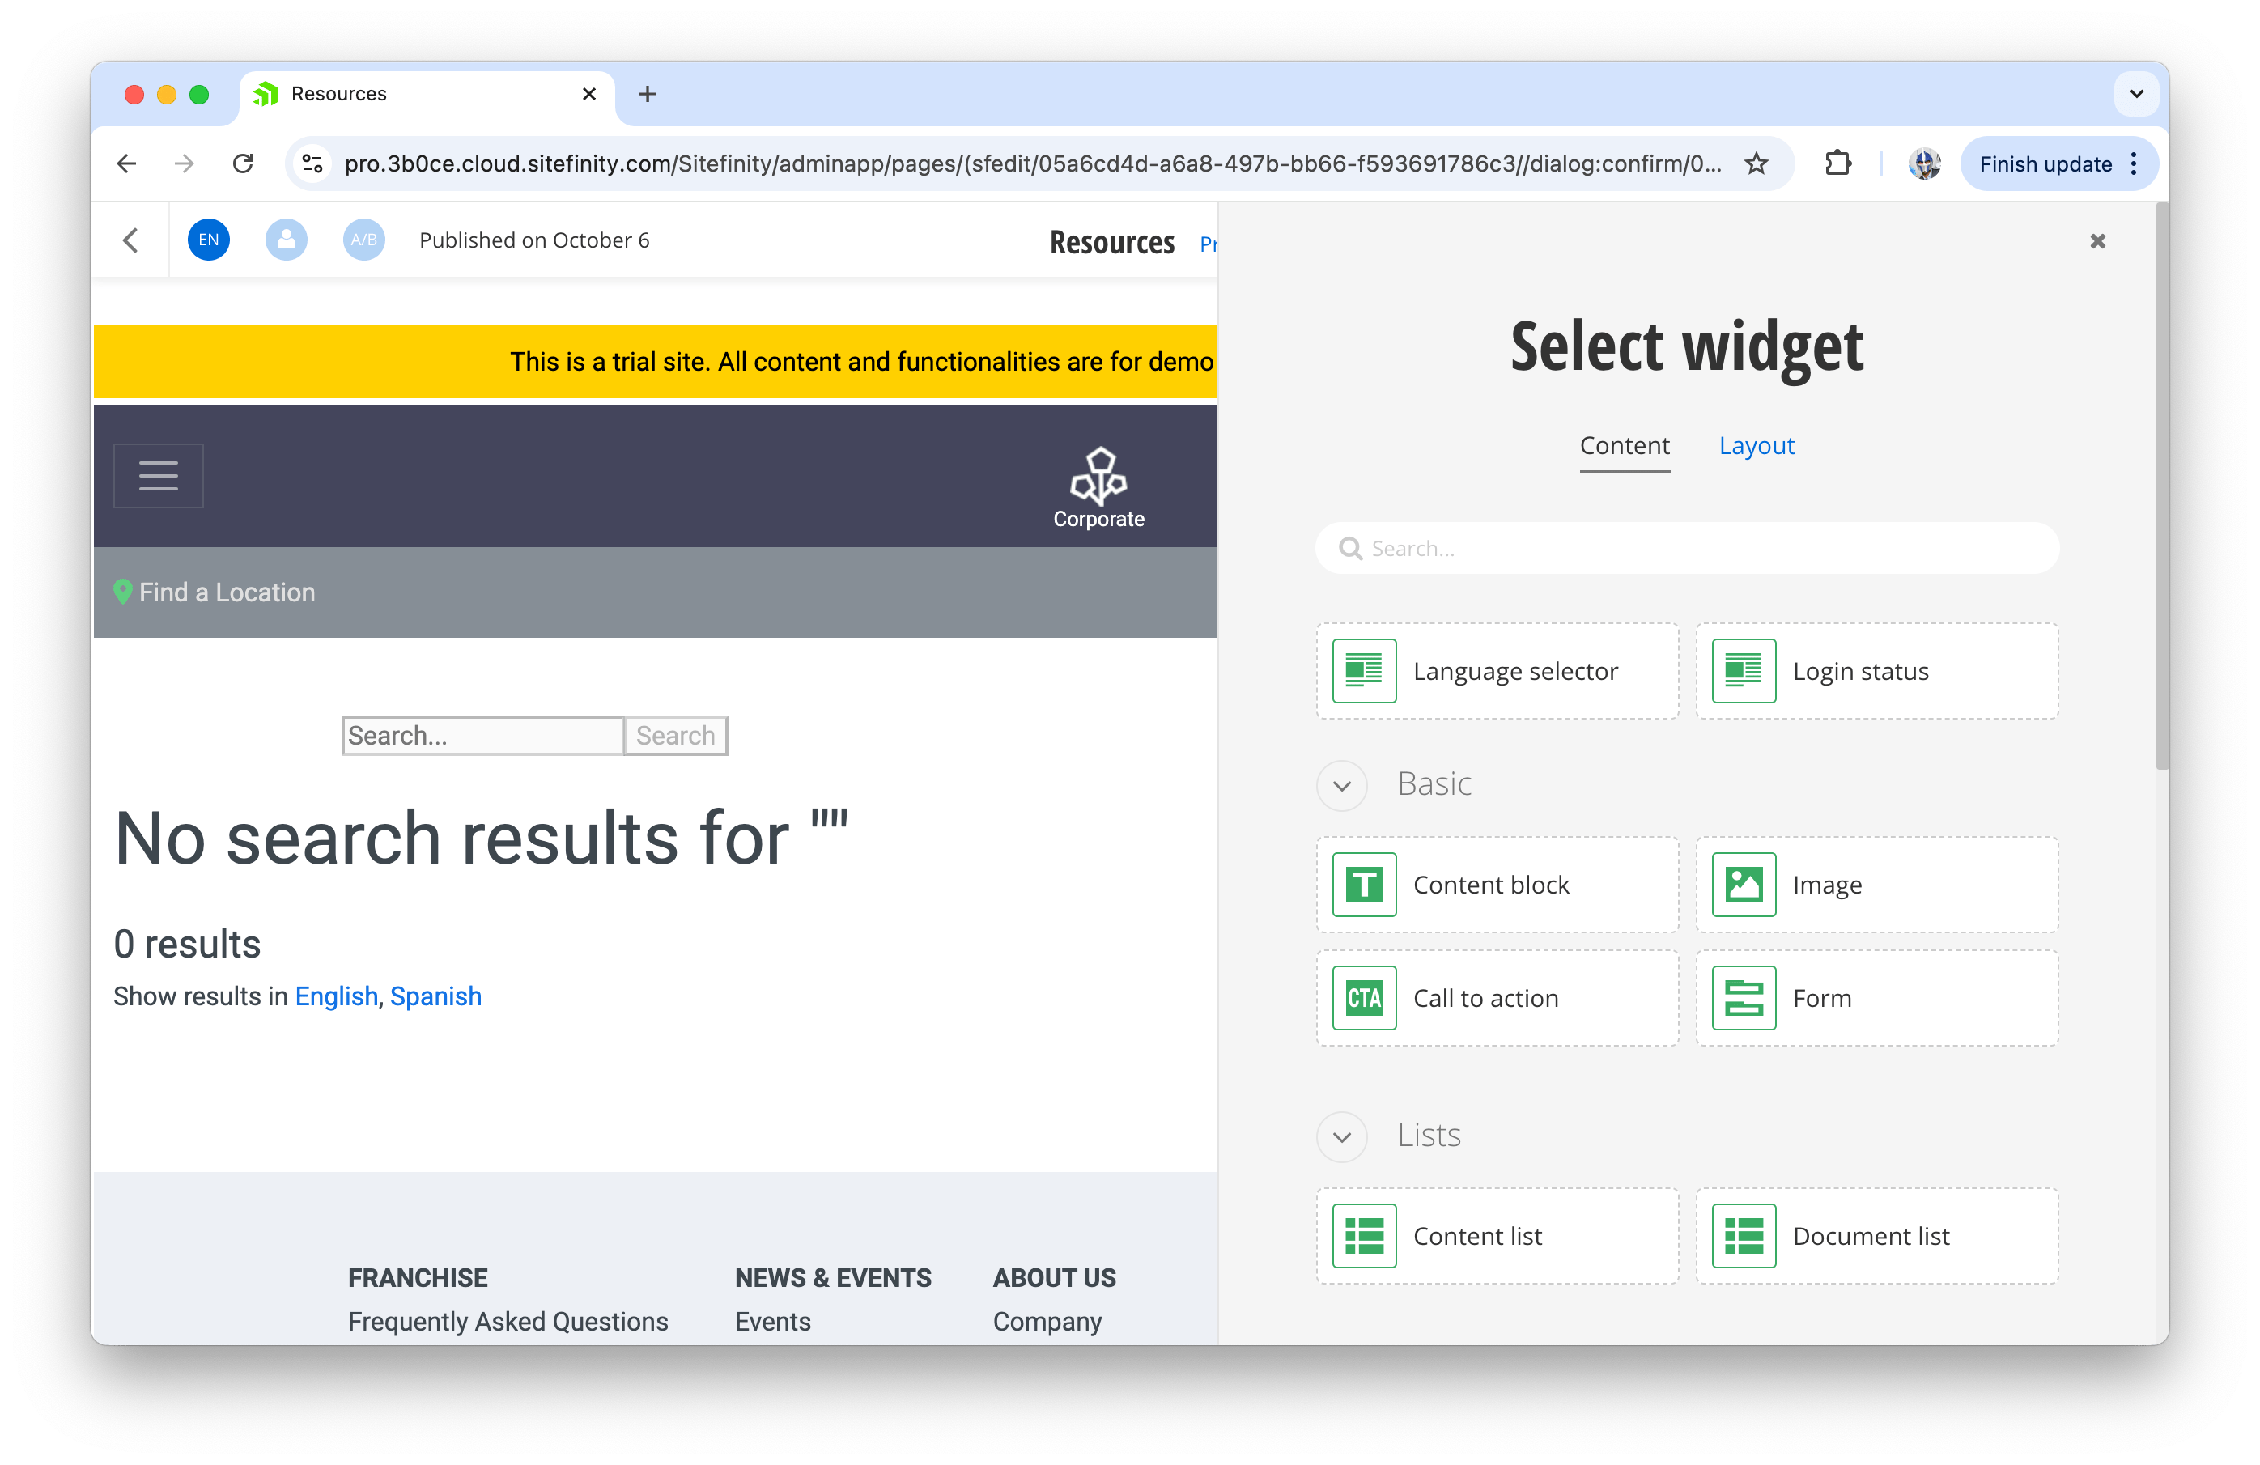Click the page Search... text box

click(482, 735)
